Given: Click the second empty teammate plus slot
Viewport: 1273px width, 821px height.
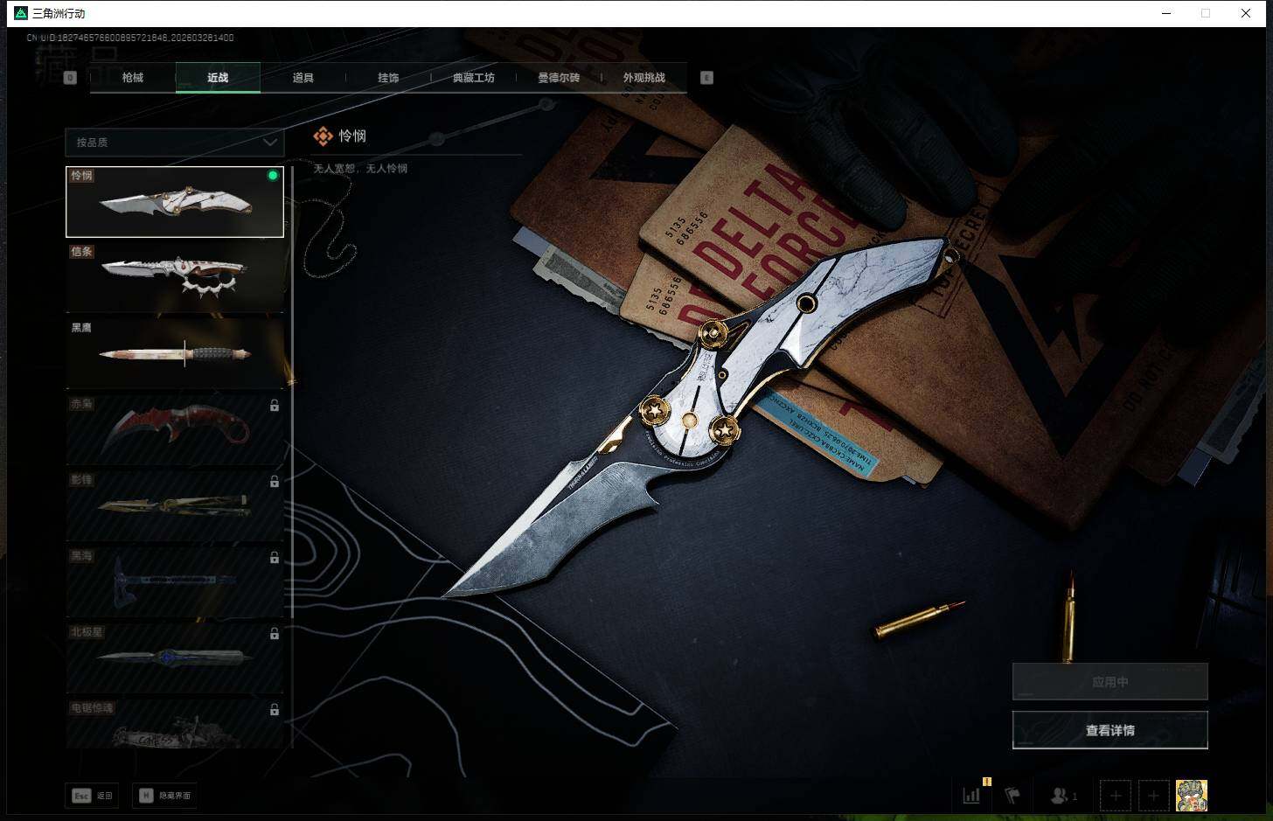Looking at the screenshot, I should tap(1153, 796).
